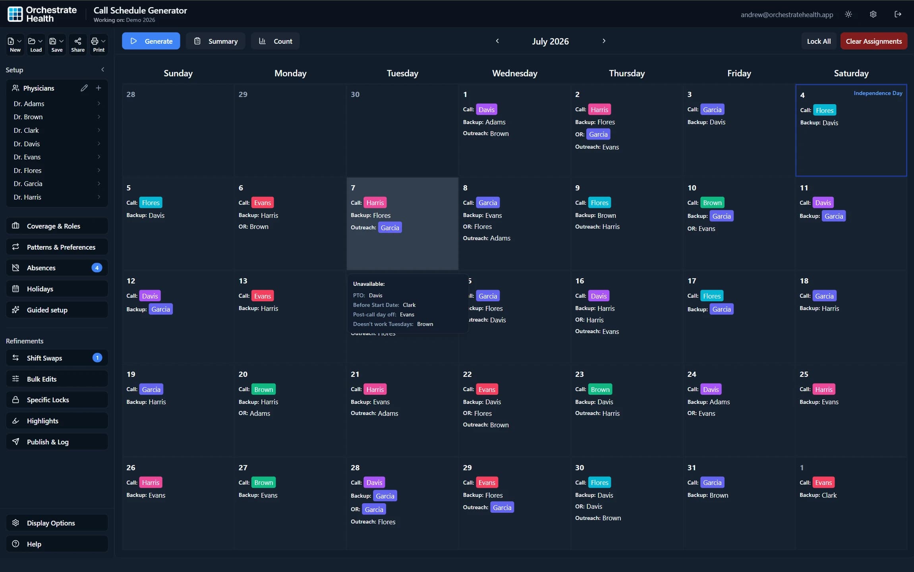Open Publish & Log panel
914x572 pixels.
57,442
